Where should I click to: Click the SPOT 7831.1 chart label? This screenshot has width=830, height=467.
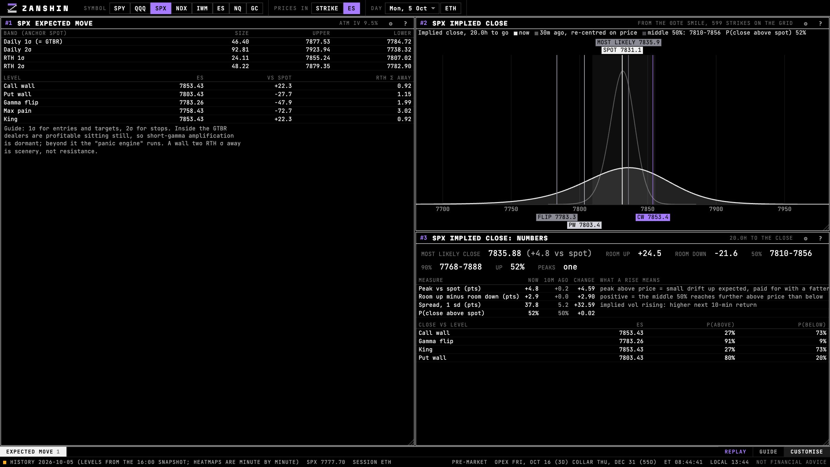tap(622, 50)
